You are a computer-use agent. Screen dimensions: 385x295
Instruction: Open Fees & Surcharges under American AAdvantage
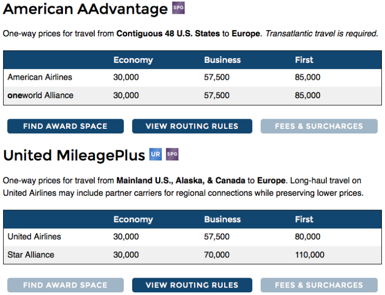pyautogui.click(x=319, y=126)
